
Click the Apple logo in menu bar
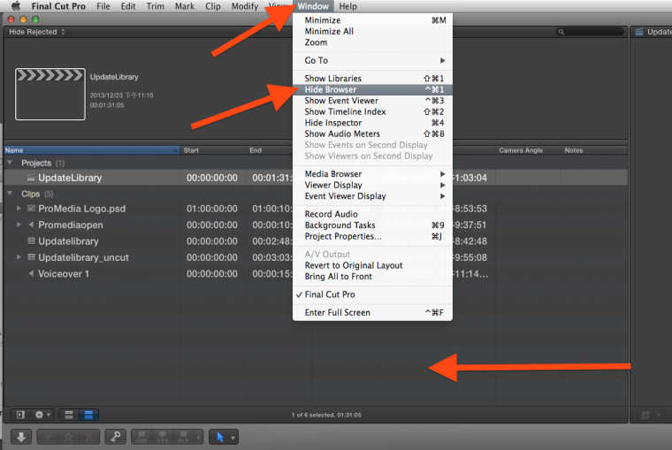[x=15, y=6]
